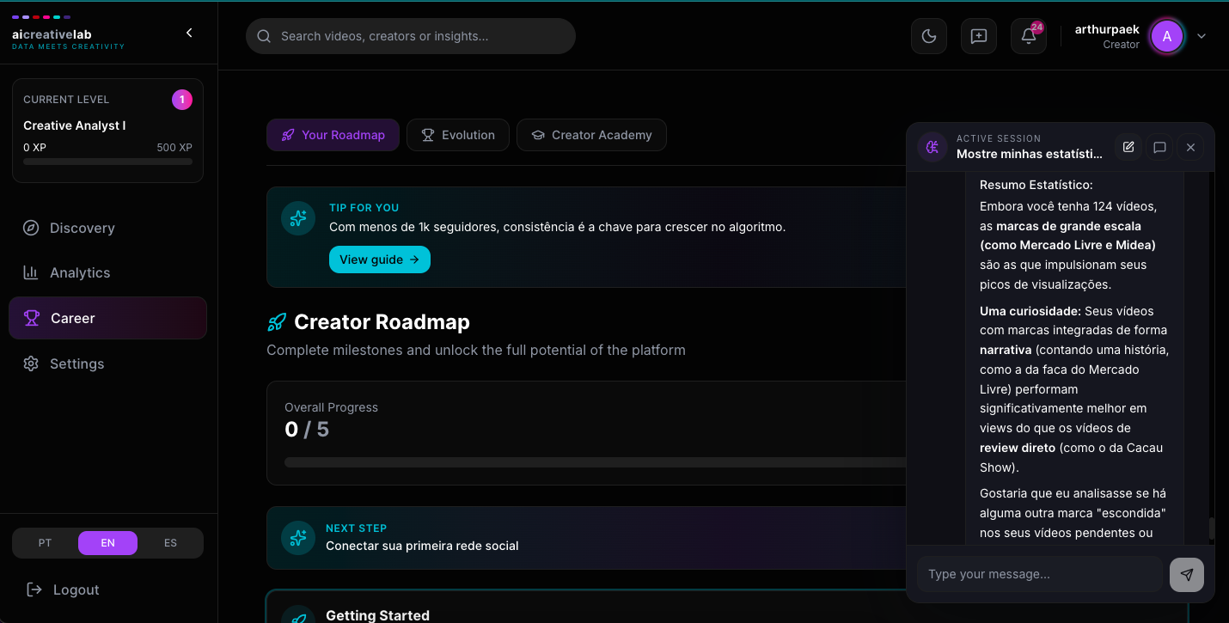The height and width of the screenshot is (623, 1229).
Task: Open the arthurpaek account dropdown chevron
Action: tap(1201, 36)
